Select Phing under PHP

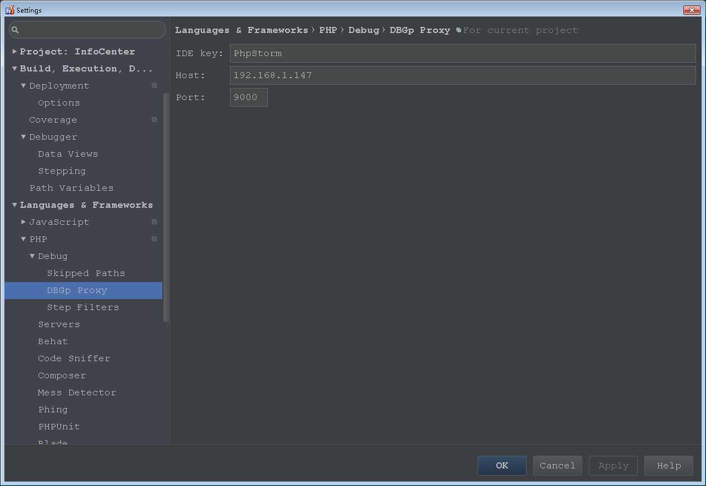[x=53, y=410]
